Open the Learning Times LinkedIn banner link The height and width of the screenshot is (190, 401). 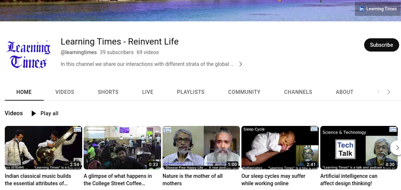[378, 9]
